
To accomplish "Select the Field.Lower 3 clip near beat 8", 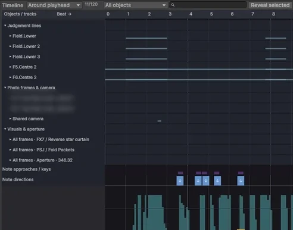I will click(276, 59).
